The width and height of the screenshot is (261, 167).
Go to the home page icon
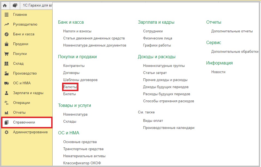[x=5, y=5]
